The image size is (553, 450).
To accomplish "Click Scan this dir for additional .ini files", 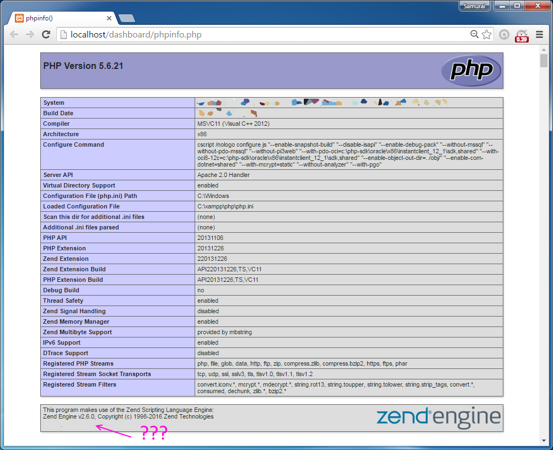I will tap(94, 217).
